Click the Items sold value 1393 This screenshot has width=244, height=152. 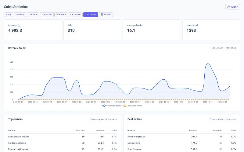[x=191, y=30]
